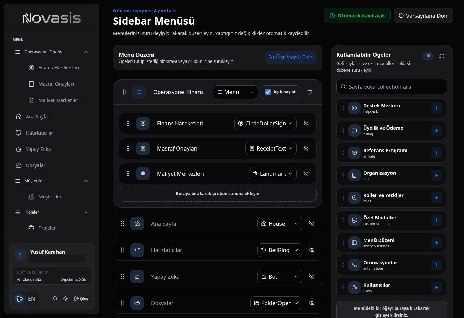Click the refresh icon in Kullanılabilir Öğeler
Screen dimensions: 464x318
442,56
